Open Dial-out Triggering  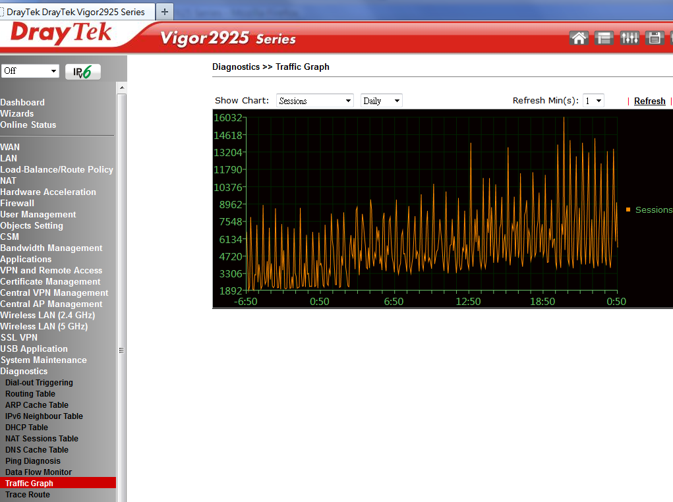(x=39, y=382)
